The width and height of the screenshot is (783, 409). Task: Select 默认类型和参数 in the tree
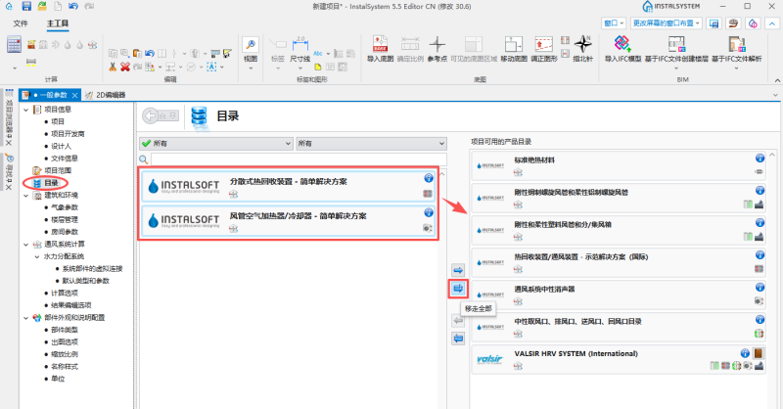click(x=85, y=281)
